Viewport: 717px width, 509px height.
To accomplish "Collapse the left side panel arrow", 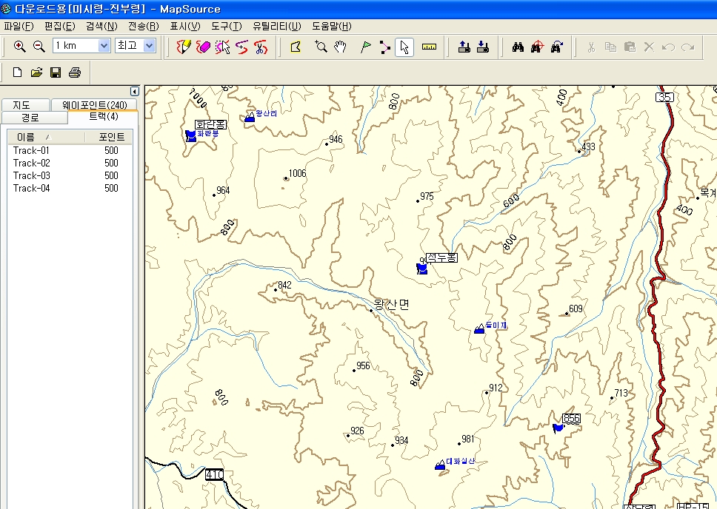I will click(134, 91).
